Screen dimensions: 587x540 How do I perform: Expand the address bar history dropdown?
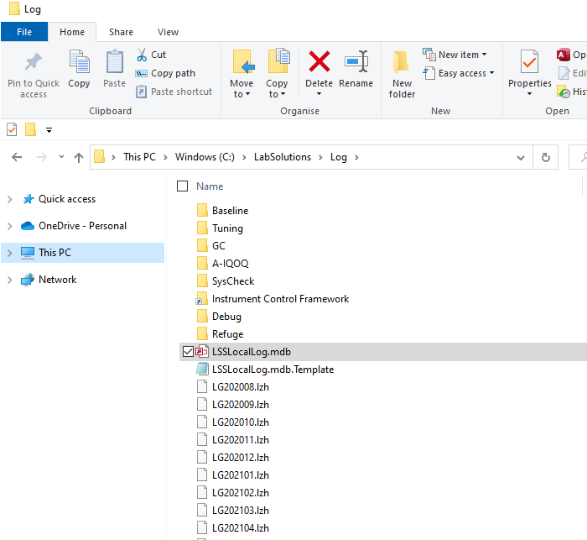point(521,158)
